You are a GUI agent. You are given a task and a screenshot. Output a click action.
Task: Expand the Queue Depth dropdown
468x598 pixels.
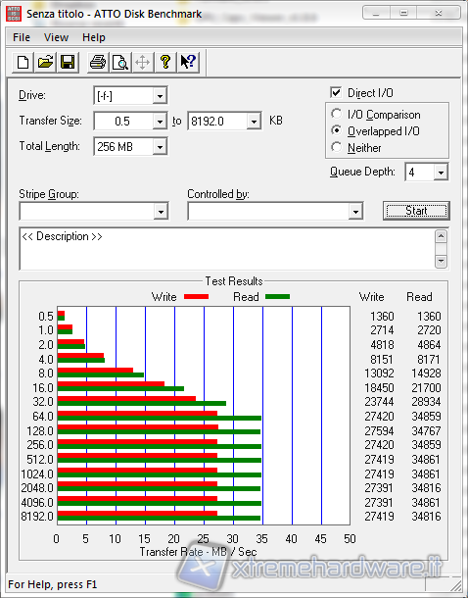pos(441,173)
